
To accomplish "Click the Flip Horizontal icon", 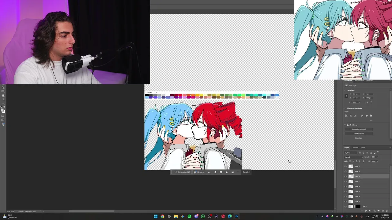I will [x=367, y=102].
